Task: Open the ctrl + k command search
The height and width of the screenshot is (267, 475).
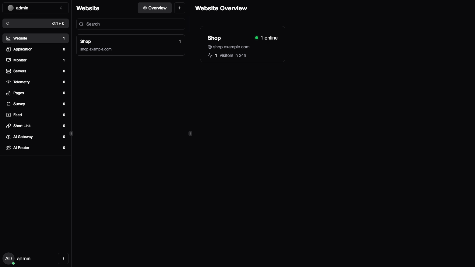Action: (36, 23)
